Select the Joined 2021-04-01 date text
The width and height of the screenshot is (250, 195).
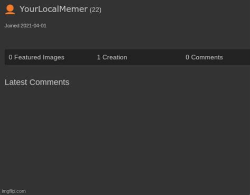click(25, 26)
